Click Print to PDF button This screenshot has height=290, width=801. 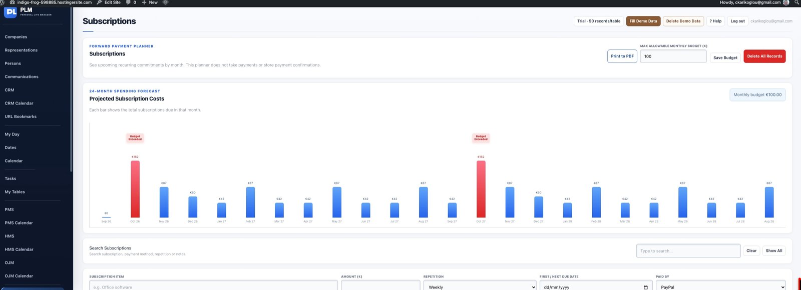(x=622, y=56)
